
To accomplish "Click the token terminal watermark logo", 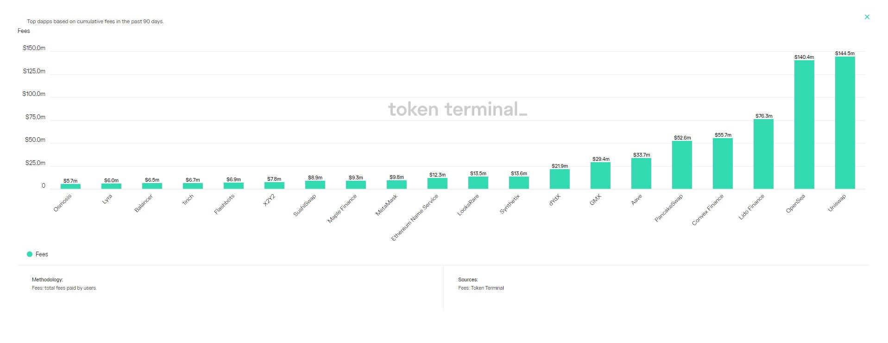I will (x=457, y=109).
